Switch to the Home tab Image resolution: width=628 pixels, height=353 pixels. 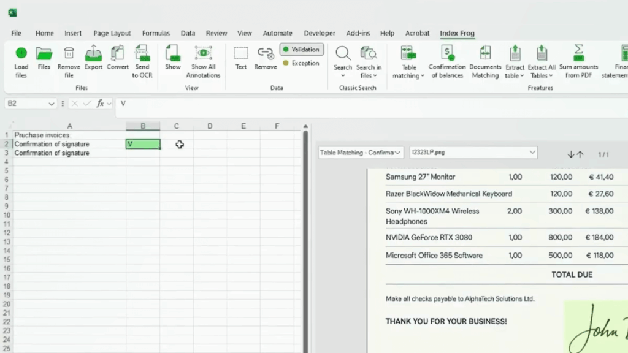tap(44, 33)
